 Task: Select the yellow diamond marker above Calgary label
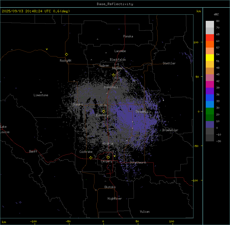108,157
